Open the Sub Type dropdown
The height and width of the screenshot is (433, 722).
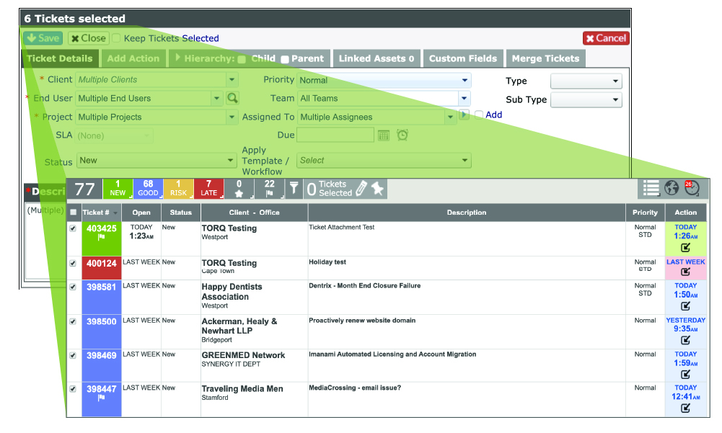point(615,100)
